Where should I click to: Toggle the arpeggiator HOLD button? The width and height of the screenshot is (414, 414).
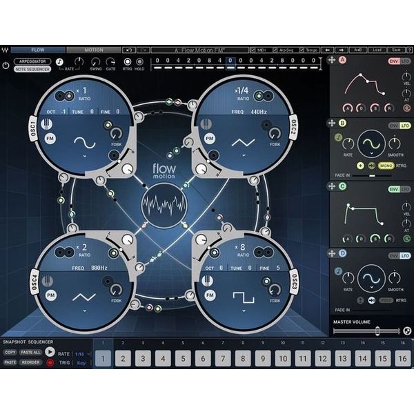pos(139,62)
